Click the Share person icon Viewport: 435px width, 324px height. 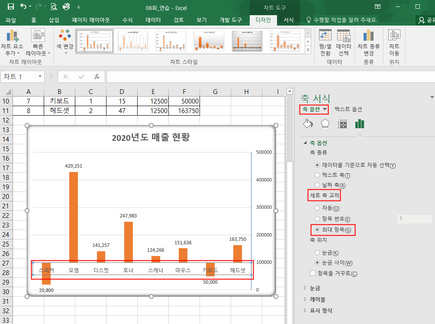[x=422, y=20]
